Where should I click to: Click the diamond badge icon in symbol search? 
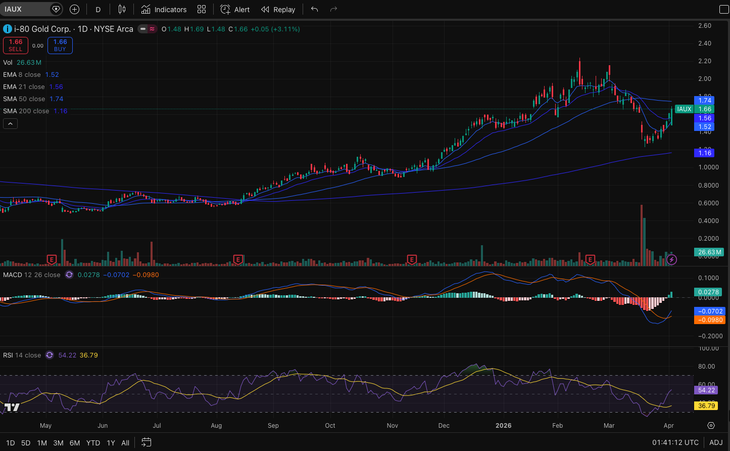[x=56, y=9]
